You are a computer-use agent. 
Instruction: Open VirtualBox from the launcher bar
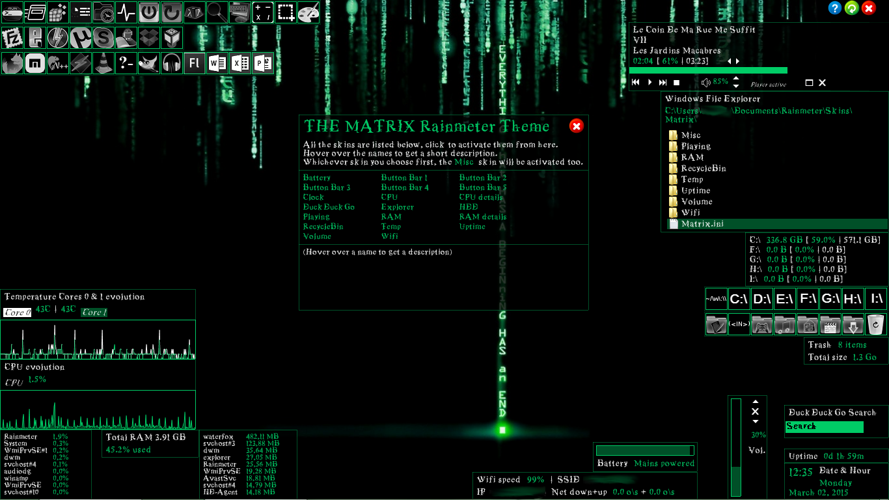[x=171, y=37]
